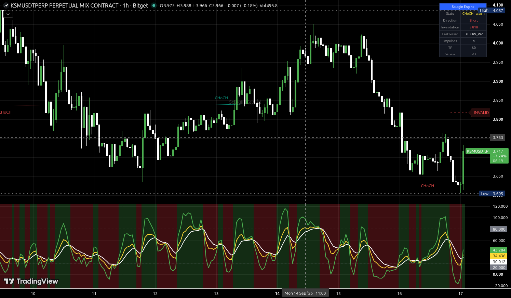Click the oscillator value label 43.284

coord(499,250)
